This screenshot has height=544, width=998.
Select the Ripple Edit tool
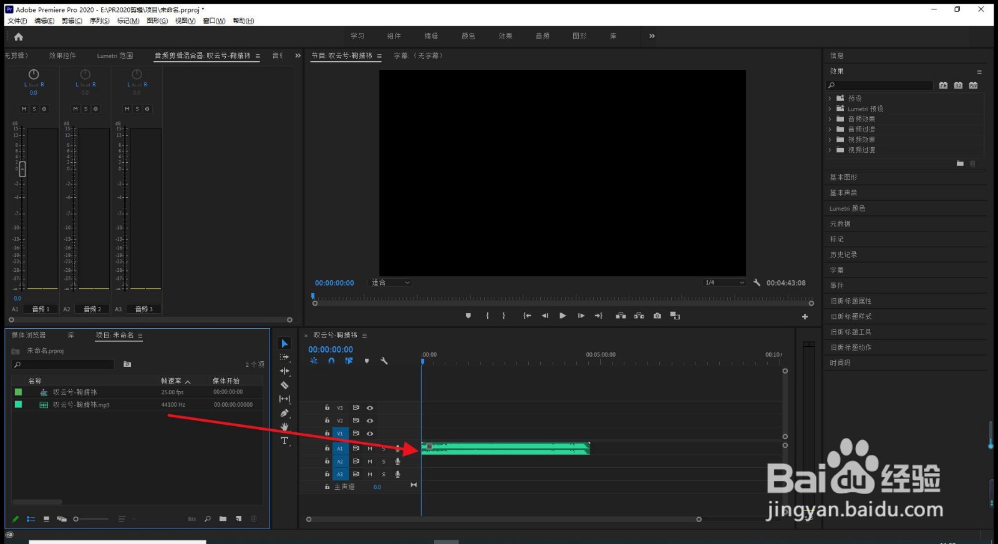[x=284, y=371]
